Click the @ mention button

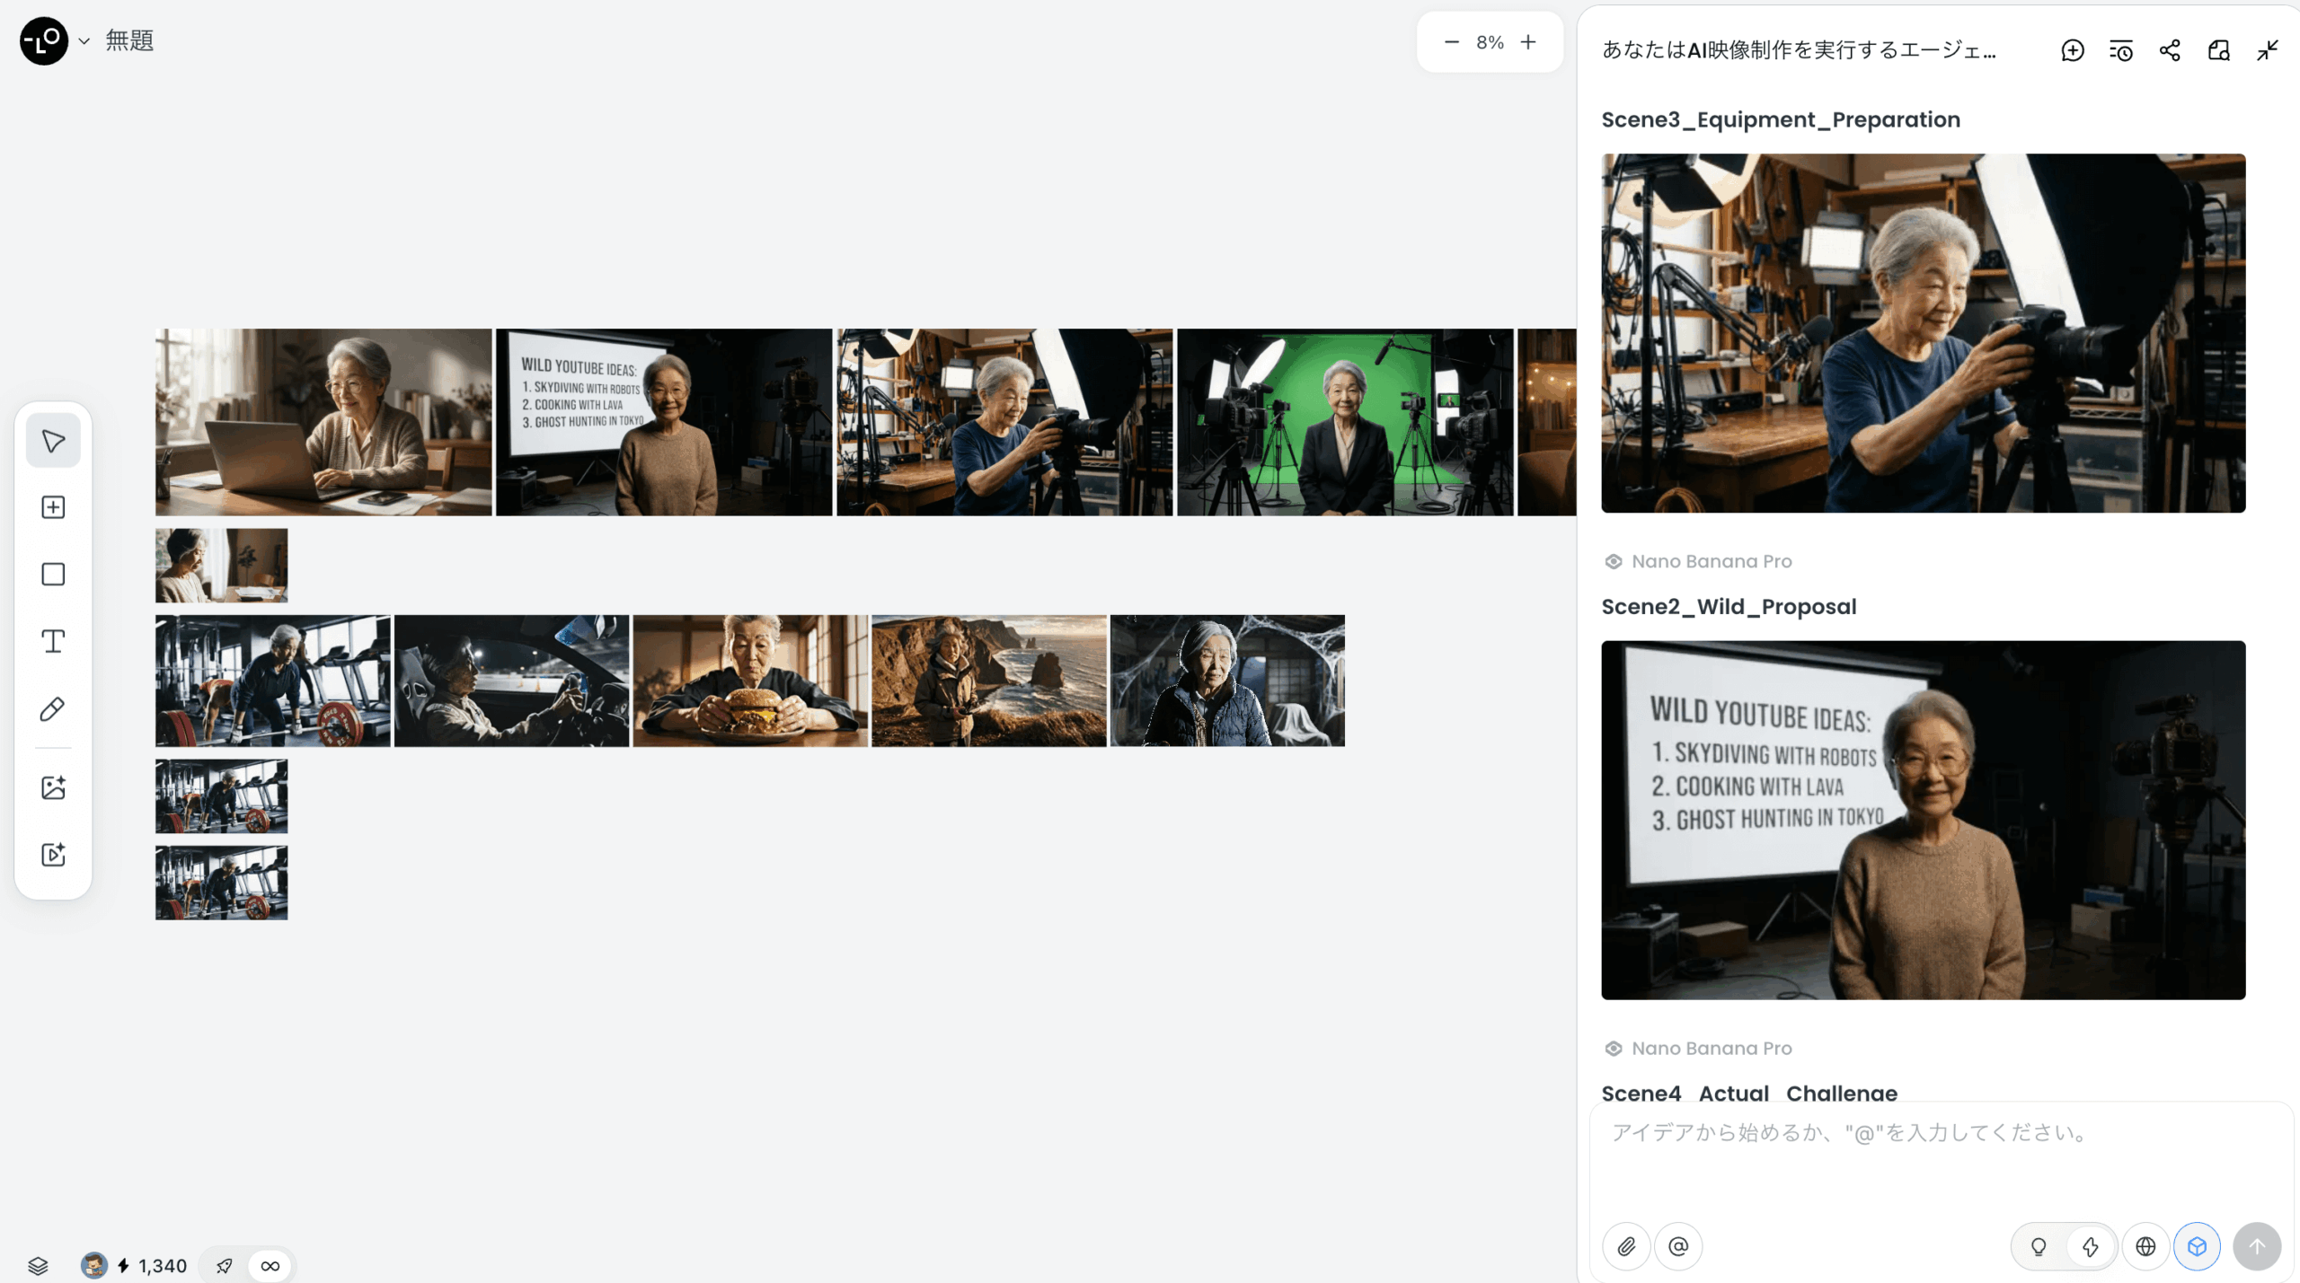[x=1678, y=1246]
